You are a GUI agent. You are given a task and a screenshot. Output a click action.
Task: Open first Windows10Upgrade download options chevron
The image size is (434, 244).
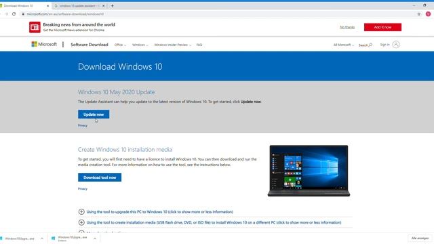click(x=42, y=239)
